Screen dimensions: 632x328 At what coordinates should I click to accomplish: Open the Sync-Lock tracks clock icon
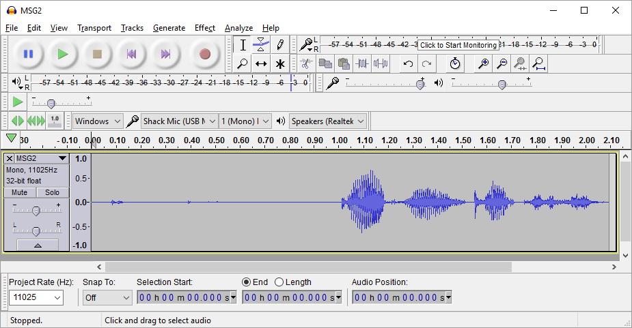coord(455,63)
